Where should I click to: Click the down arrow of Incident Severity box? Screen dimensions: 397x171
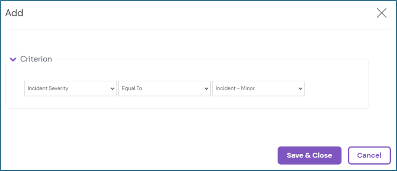(x=112, y=89)
